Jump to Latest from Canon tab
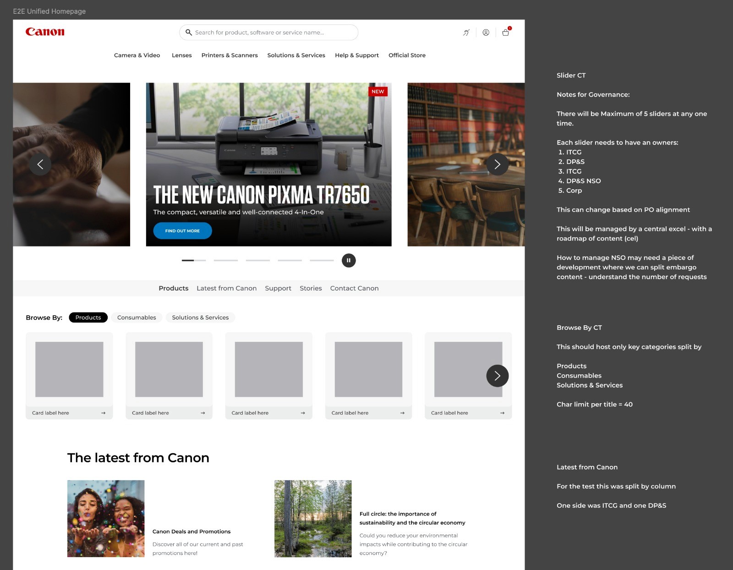 pos(227,288)
